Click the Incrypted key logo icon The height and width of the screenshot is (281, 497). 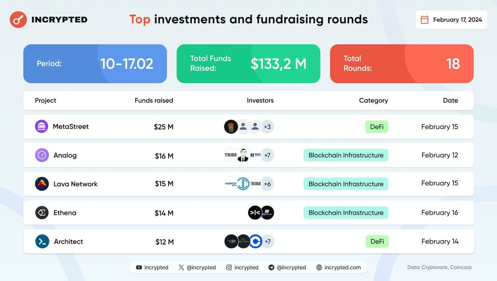coord(18,19)
